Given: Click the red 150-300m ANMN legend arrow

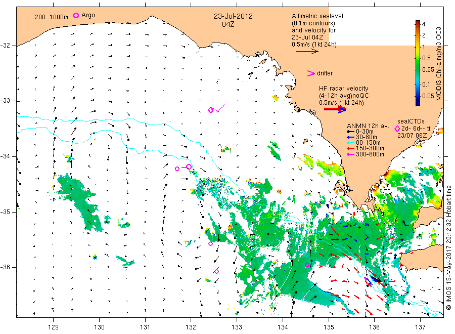Looking at the screenshot, I should click(350, 148).
